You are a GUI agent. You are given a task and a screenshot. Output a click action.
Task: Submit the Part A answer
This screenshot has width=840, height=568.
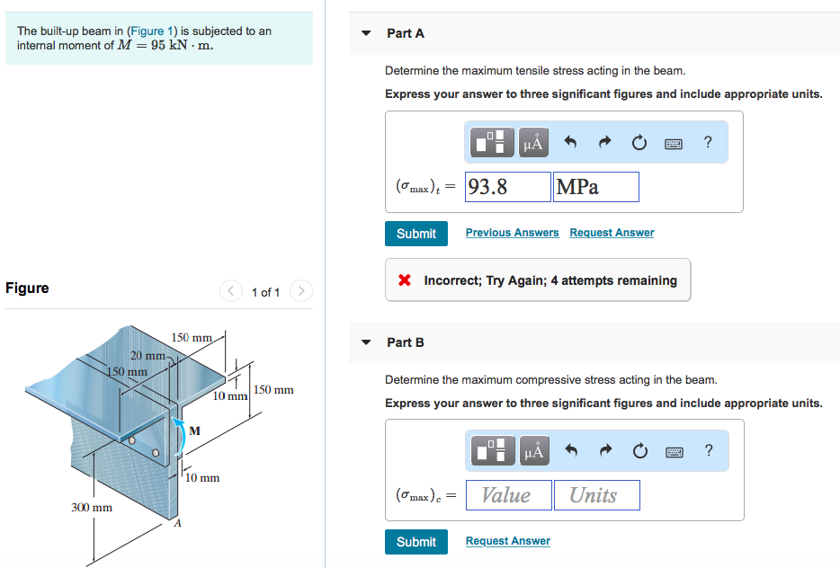pyautogui.click(x=416, y=233)
